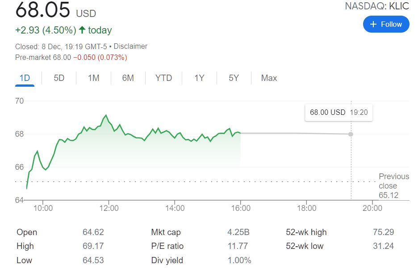This screenshot has width=418, height=269.
Task: Click the green up arrow beside today
Action: (x=82, y=29)
